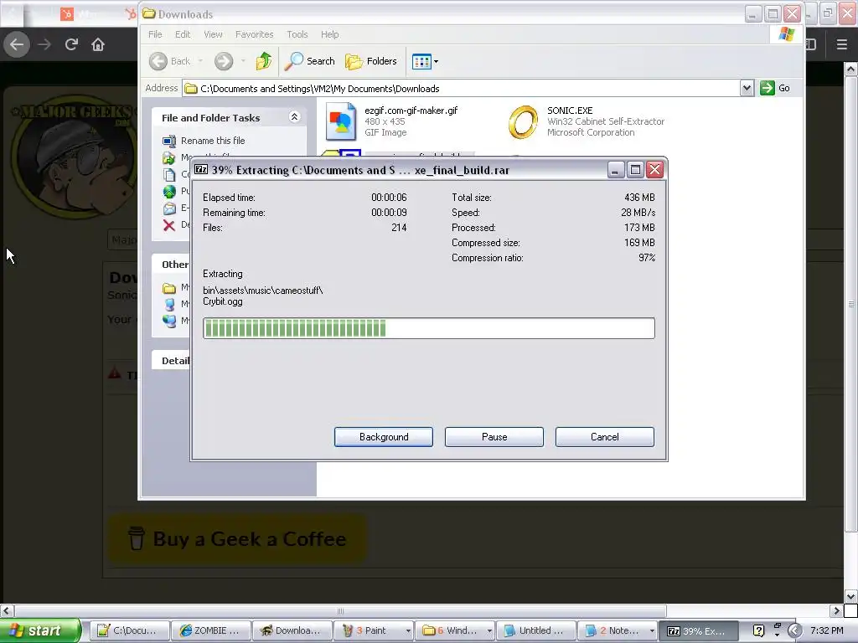
Task: Switch to ZOMBIE taskbar item
Action: tap(210, 630)
